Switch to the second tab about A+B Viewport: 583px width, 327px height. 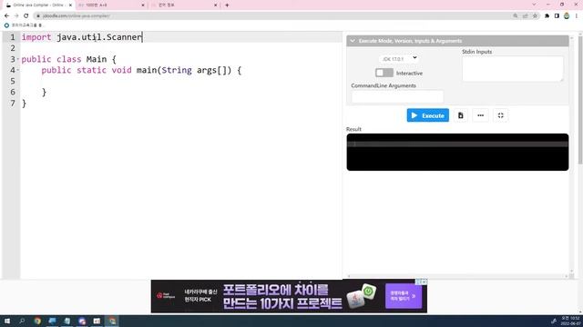pos(109,5)
